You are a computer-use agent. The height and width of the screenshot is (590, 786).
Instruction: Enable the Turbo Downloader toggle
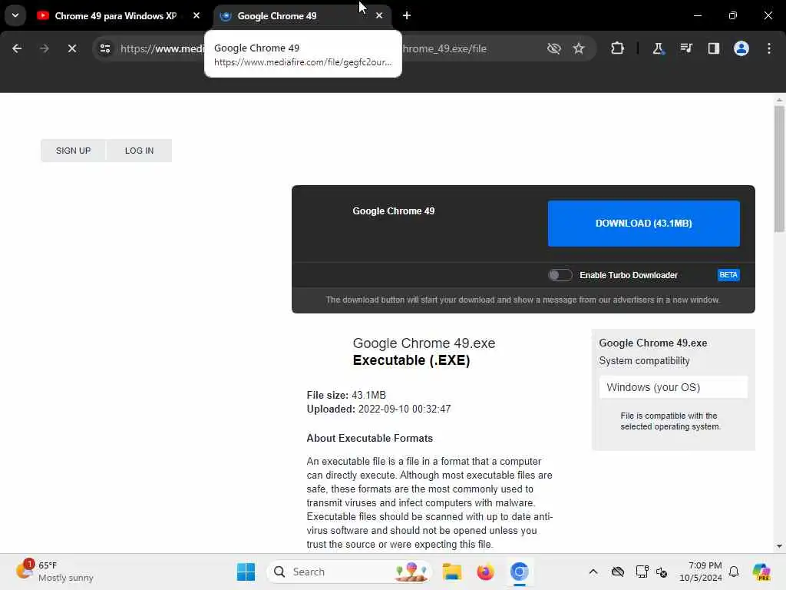click(560, 275)
